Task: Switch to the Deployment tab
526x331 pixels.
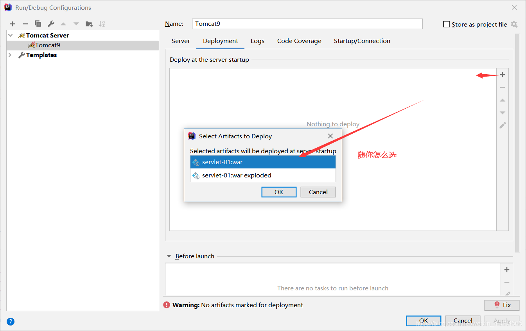Action: [221, 41]
